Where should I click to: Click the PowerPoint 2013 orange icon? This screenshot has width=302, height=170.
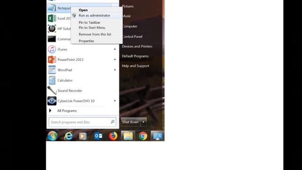[x=51, y=59]
